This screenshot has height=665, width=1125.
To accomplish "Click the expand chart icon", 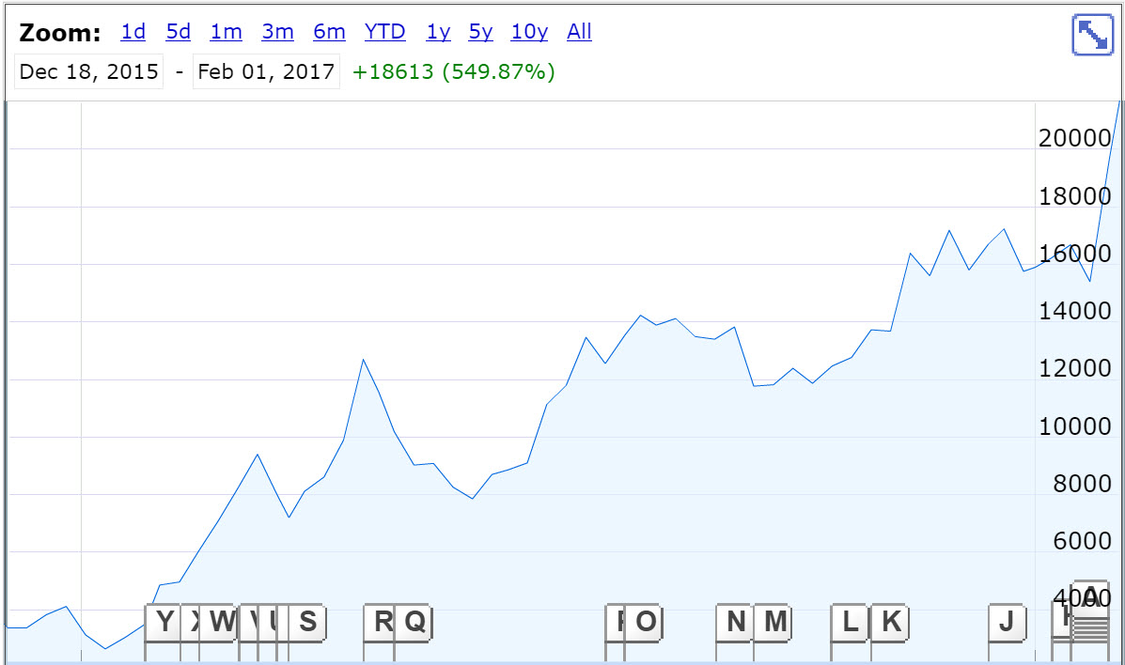I will pyautogui.click(x=1092, y=36).
